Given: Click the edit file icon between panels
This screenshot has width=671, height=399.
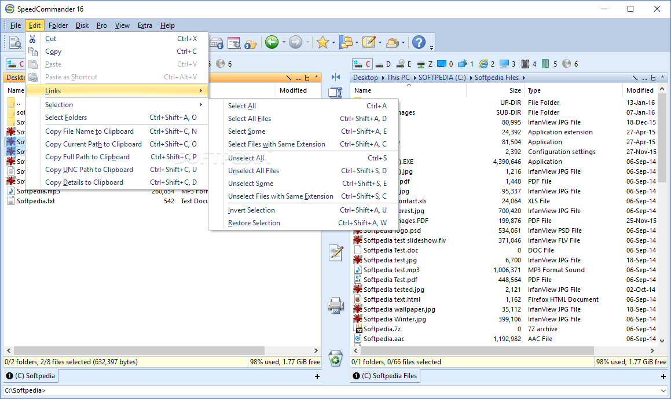Looking at the screenshot, I should tap(336, 252).
